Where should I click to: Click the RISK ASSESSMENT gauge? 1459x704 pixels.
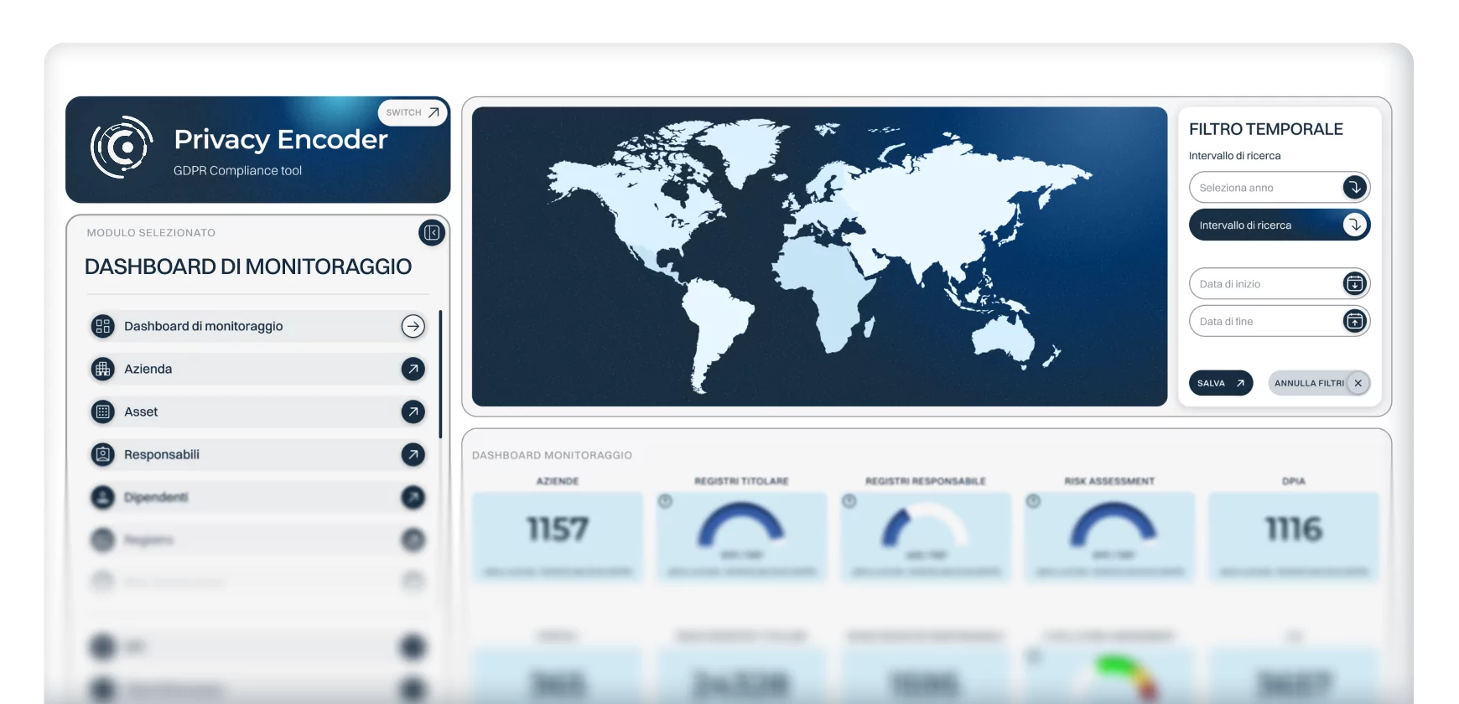(1112, 525)
